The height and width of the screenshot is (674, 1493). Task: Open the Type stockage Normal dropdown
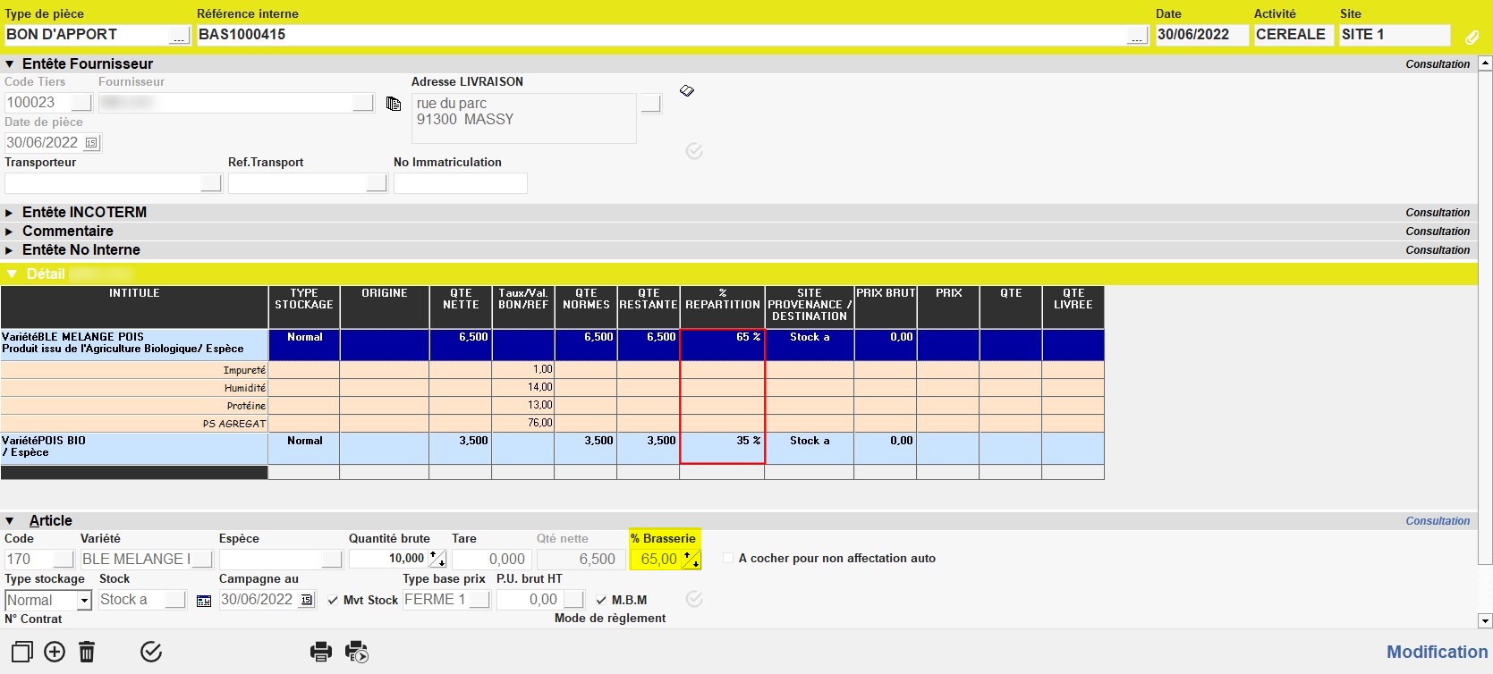click(x=84, y=600)
